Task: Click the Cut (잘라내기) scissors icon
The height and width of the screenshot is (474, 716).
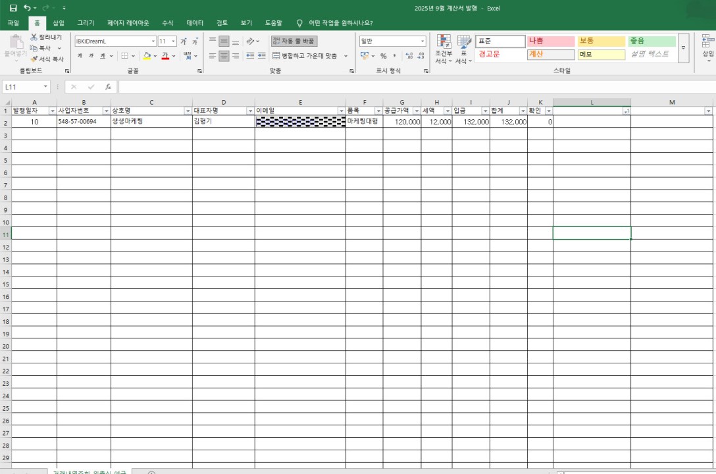Action: (x=34, y=38)
